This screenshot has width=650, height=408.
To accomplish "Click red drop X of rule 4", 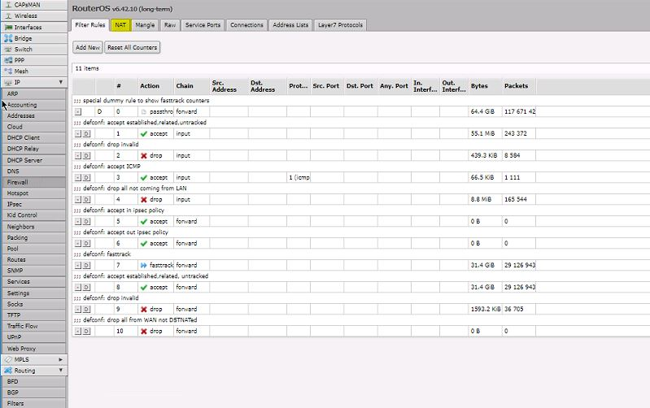I will point(144,200).
